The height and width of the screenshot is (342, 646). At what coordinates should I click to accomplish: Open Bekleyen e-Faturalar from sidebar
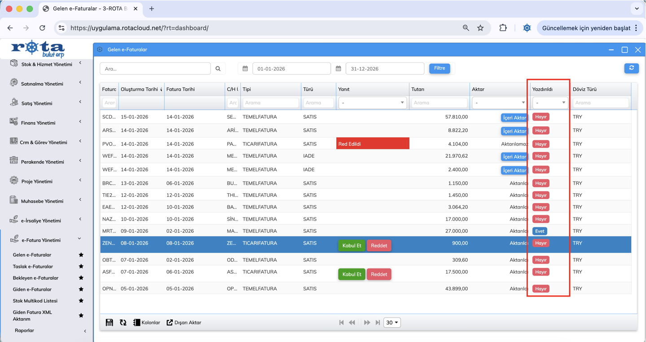pyautogui.click(x=35, y=278)
